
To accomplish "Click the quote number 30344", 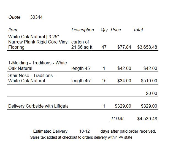I will tap(36, 17).
